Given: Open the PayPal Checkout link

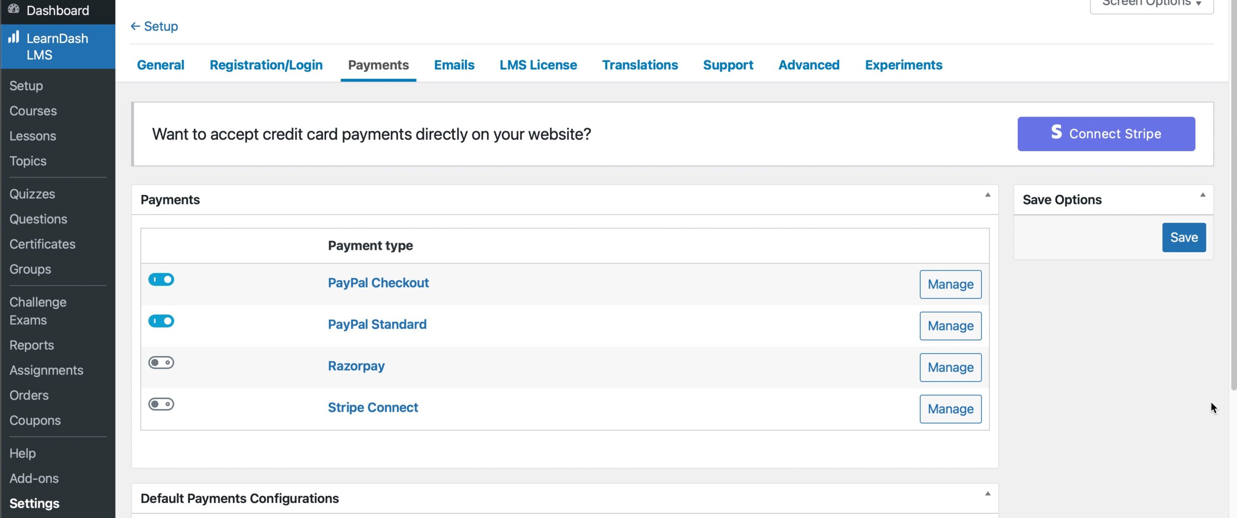Looking at the screenshot, I should pyautogui.click(x=378, y=283).
